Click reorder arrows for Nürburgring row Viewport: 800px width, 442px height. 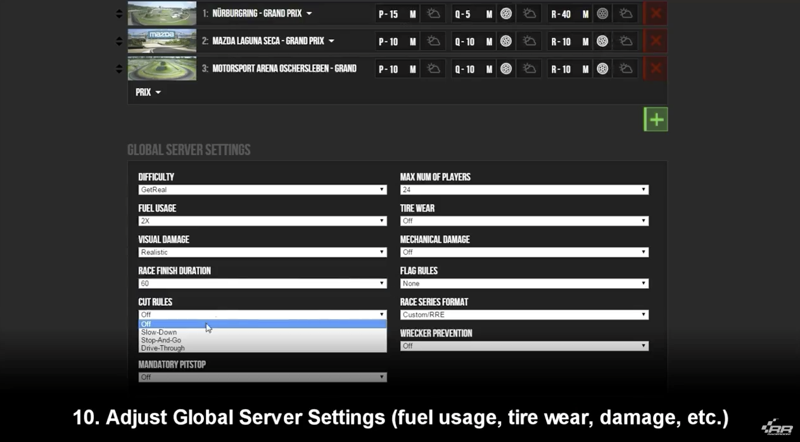tap(119, 13)
